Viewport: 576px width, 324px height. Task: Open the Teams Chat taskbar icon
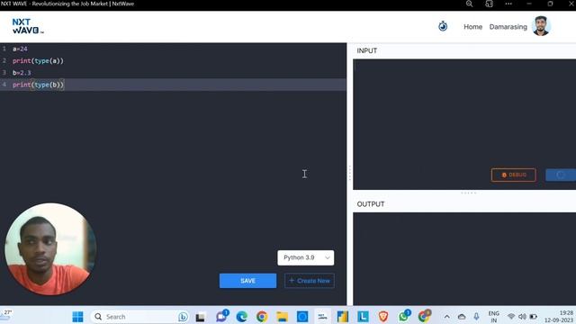(x=221, y=316)
